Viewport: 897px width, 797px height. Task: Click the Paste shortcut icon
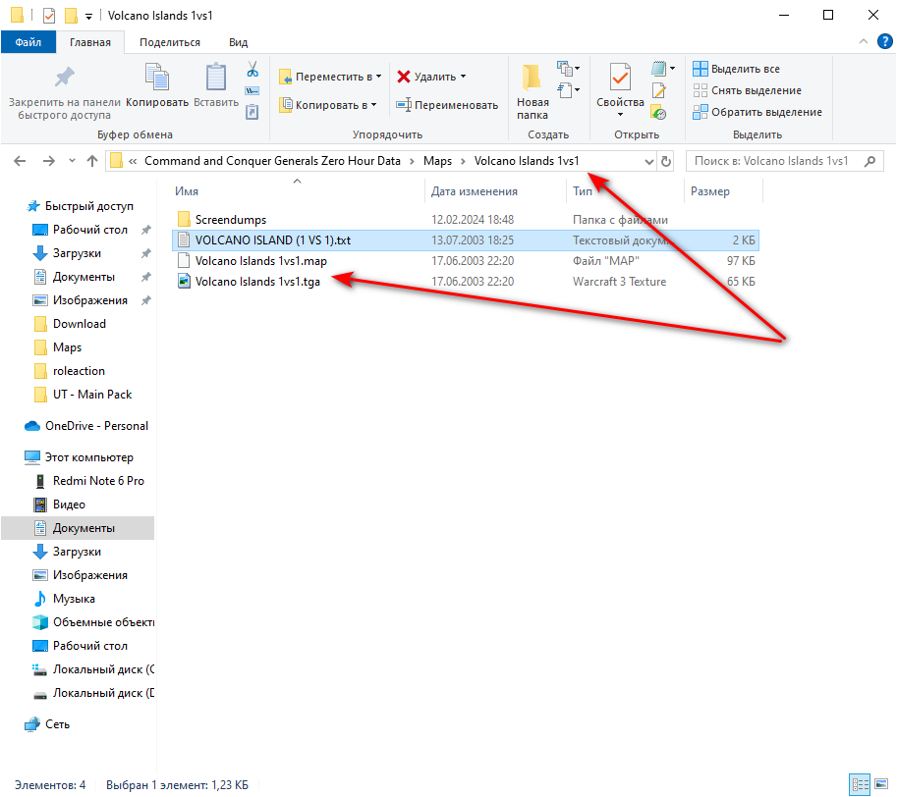[252, 112]
